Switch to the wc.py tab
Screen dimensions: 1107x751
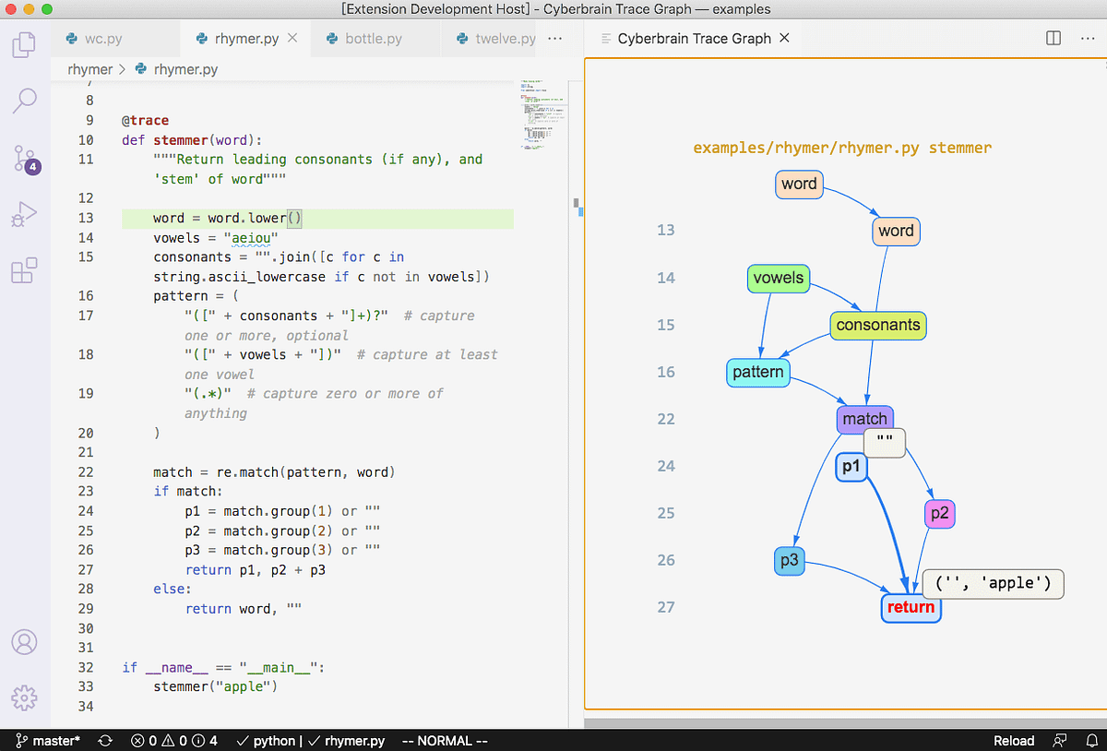104,38
